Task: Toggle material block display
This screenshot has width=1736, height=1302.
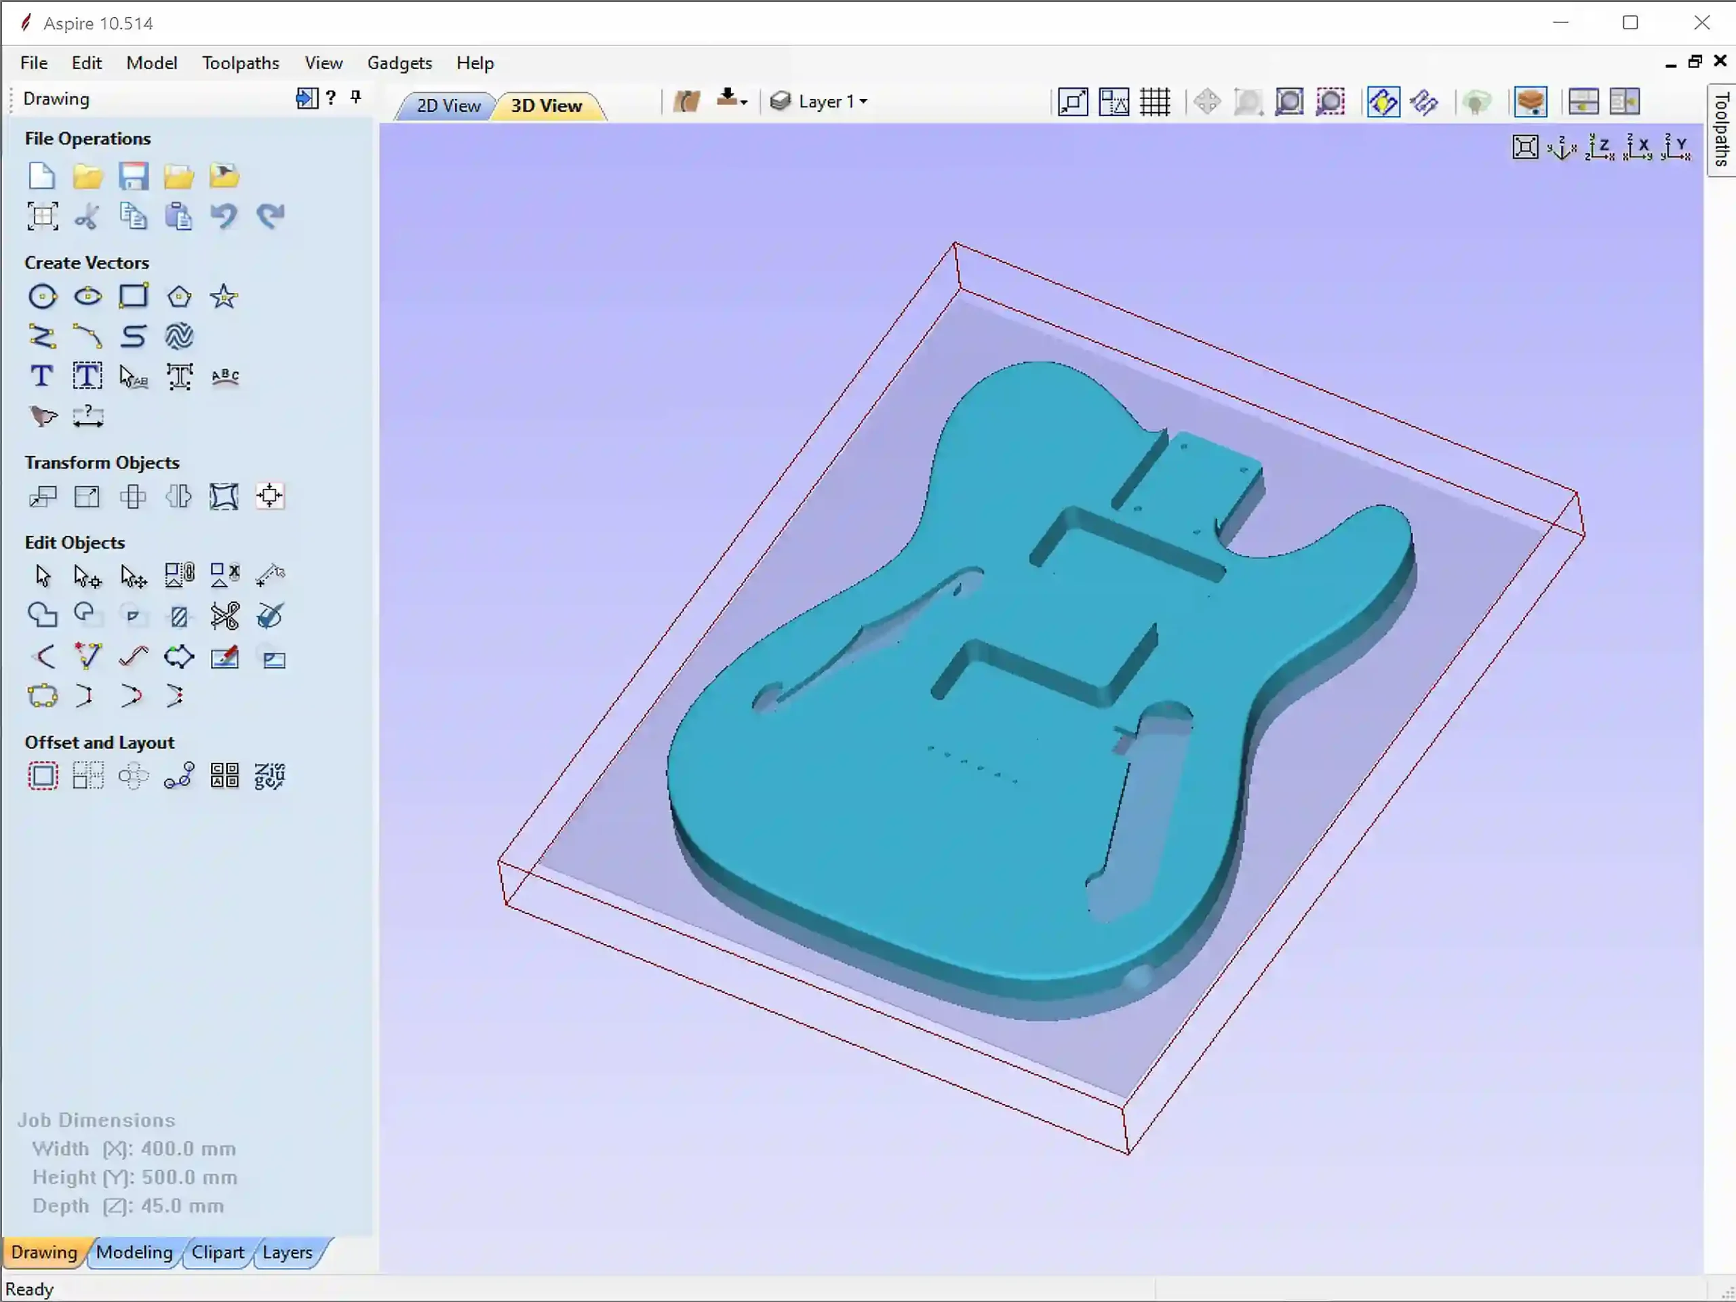Action: (1531, 102)
